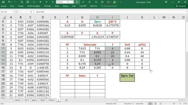188x105 pixels.
Task: Open the ribbon display options
Action: (166, 2)
